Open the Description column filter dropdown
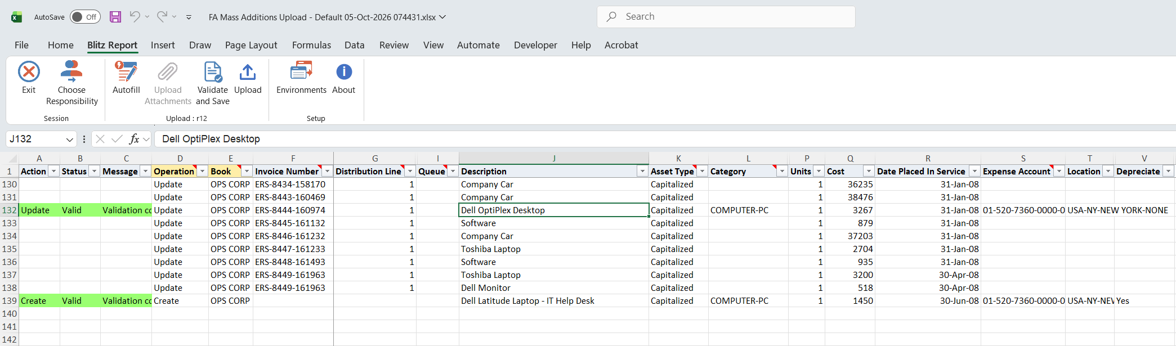Screen dimensions: 1176x346 642,171
